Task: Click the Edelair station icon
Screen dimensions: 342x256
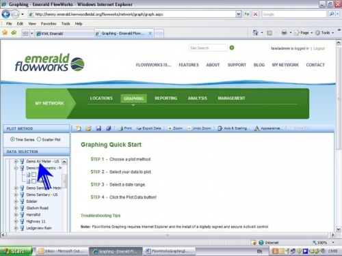Action: (22, 201)
